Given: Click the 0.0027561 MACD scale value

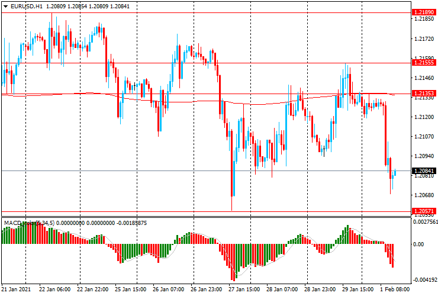Looking at the screenshot, I should pos(425,221).
